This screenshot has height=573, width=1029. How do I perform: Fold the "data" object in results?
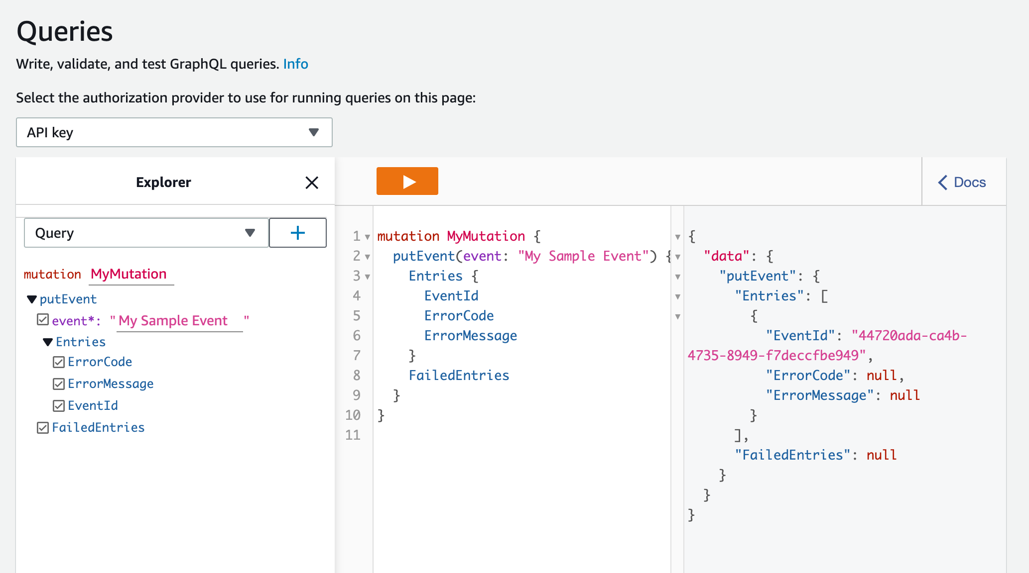[x=677, y=257]
